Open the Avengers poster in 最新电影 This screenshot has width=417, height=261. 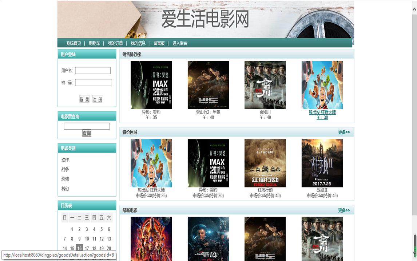(151, 239)
